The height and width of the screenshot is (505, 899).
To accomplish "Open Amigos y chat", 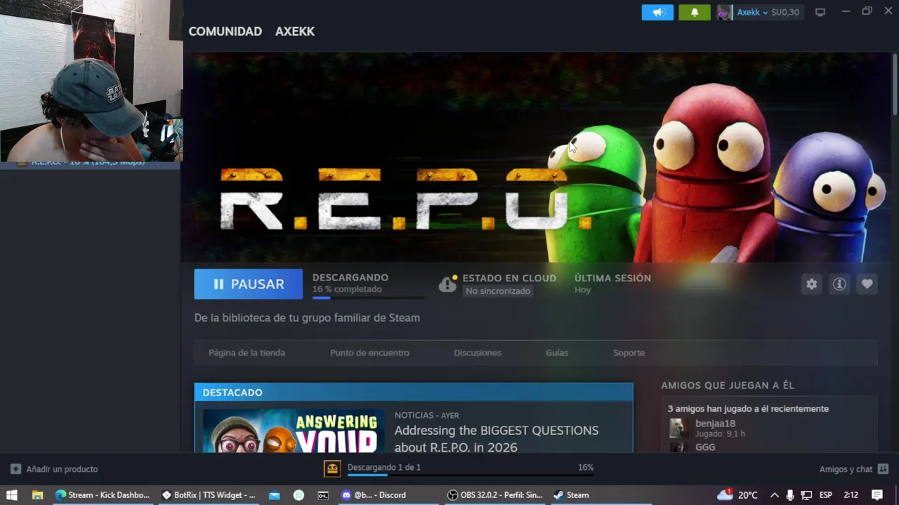I will coord(846,469).
